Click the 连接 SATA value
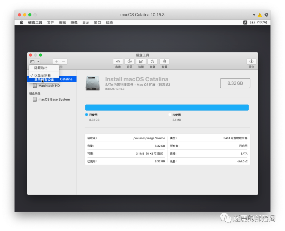This screenshot has height=231, width=285. click(244, 154)
